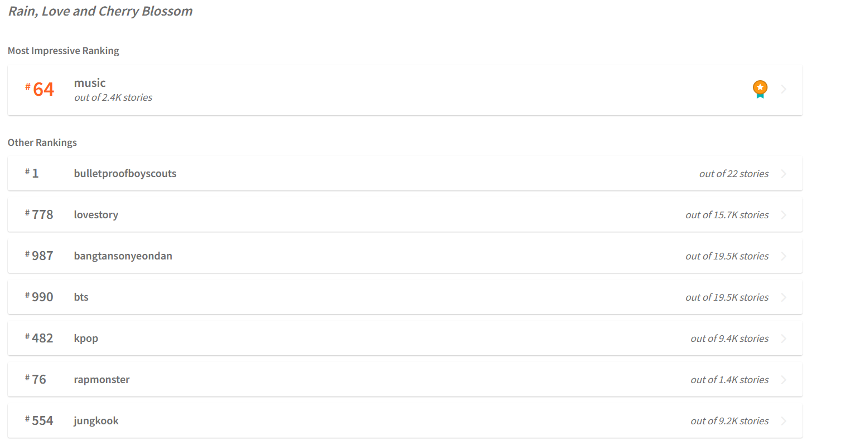Click the Rain, Love and Cherry Blossom title
This screenshot has width=841, height=441.
click(x=100, y=11)
